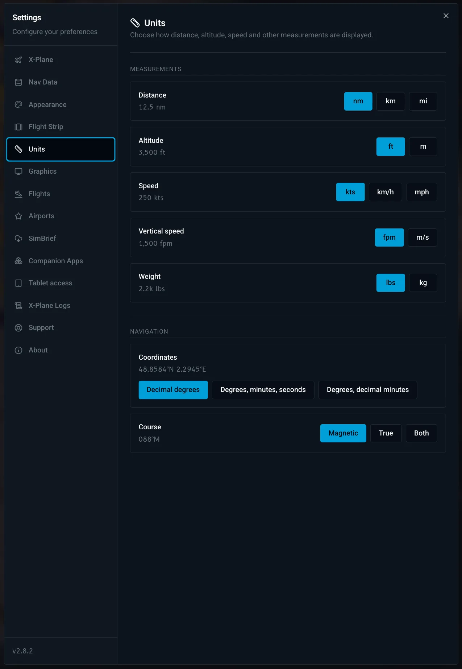
Task: Set distance unit to mi
Action: pos(423,101)
